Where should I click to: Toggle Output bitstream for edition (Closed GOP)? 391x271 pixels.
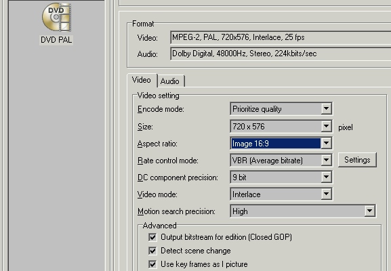point(152,237)
